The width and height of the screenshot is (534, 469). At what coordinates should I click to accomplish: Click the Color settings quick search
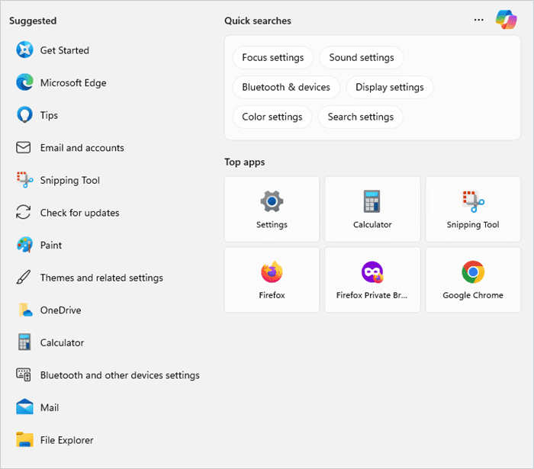click(x=272, y=117)
